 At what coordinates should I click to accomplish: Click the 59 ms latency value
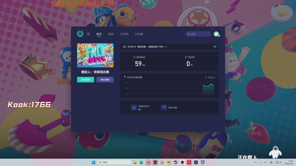pyautogui.click(x=140, y=64)
